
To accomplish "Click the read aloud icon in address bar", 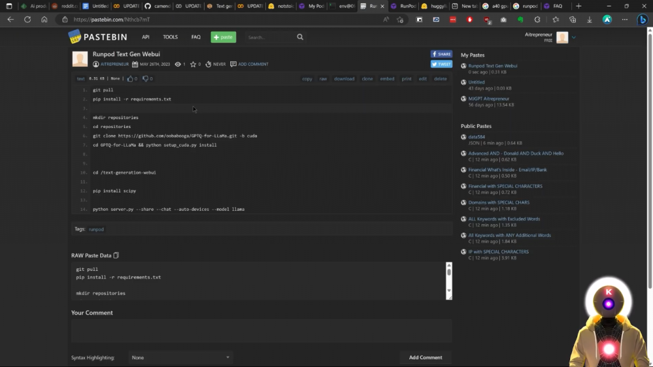I will [x=386, y=20].
